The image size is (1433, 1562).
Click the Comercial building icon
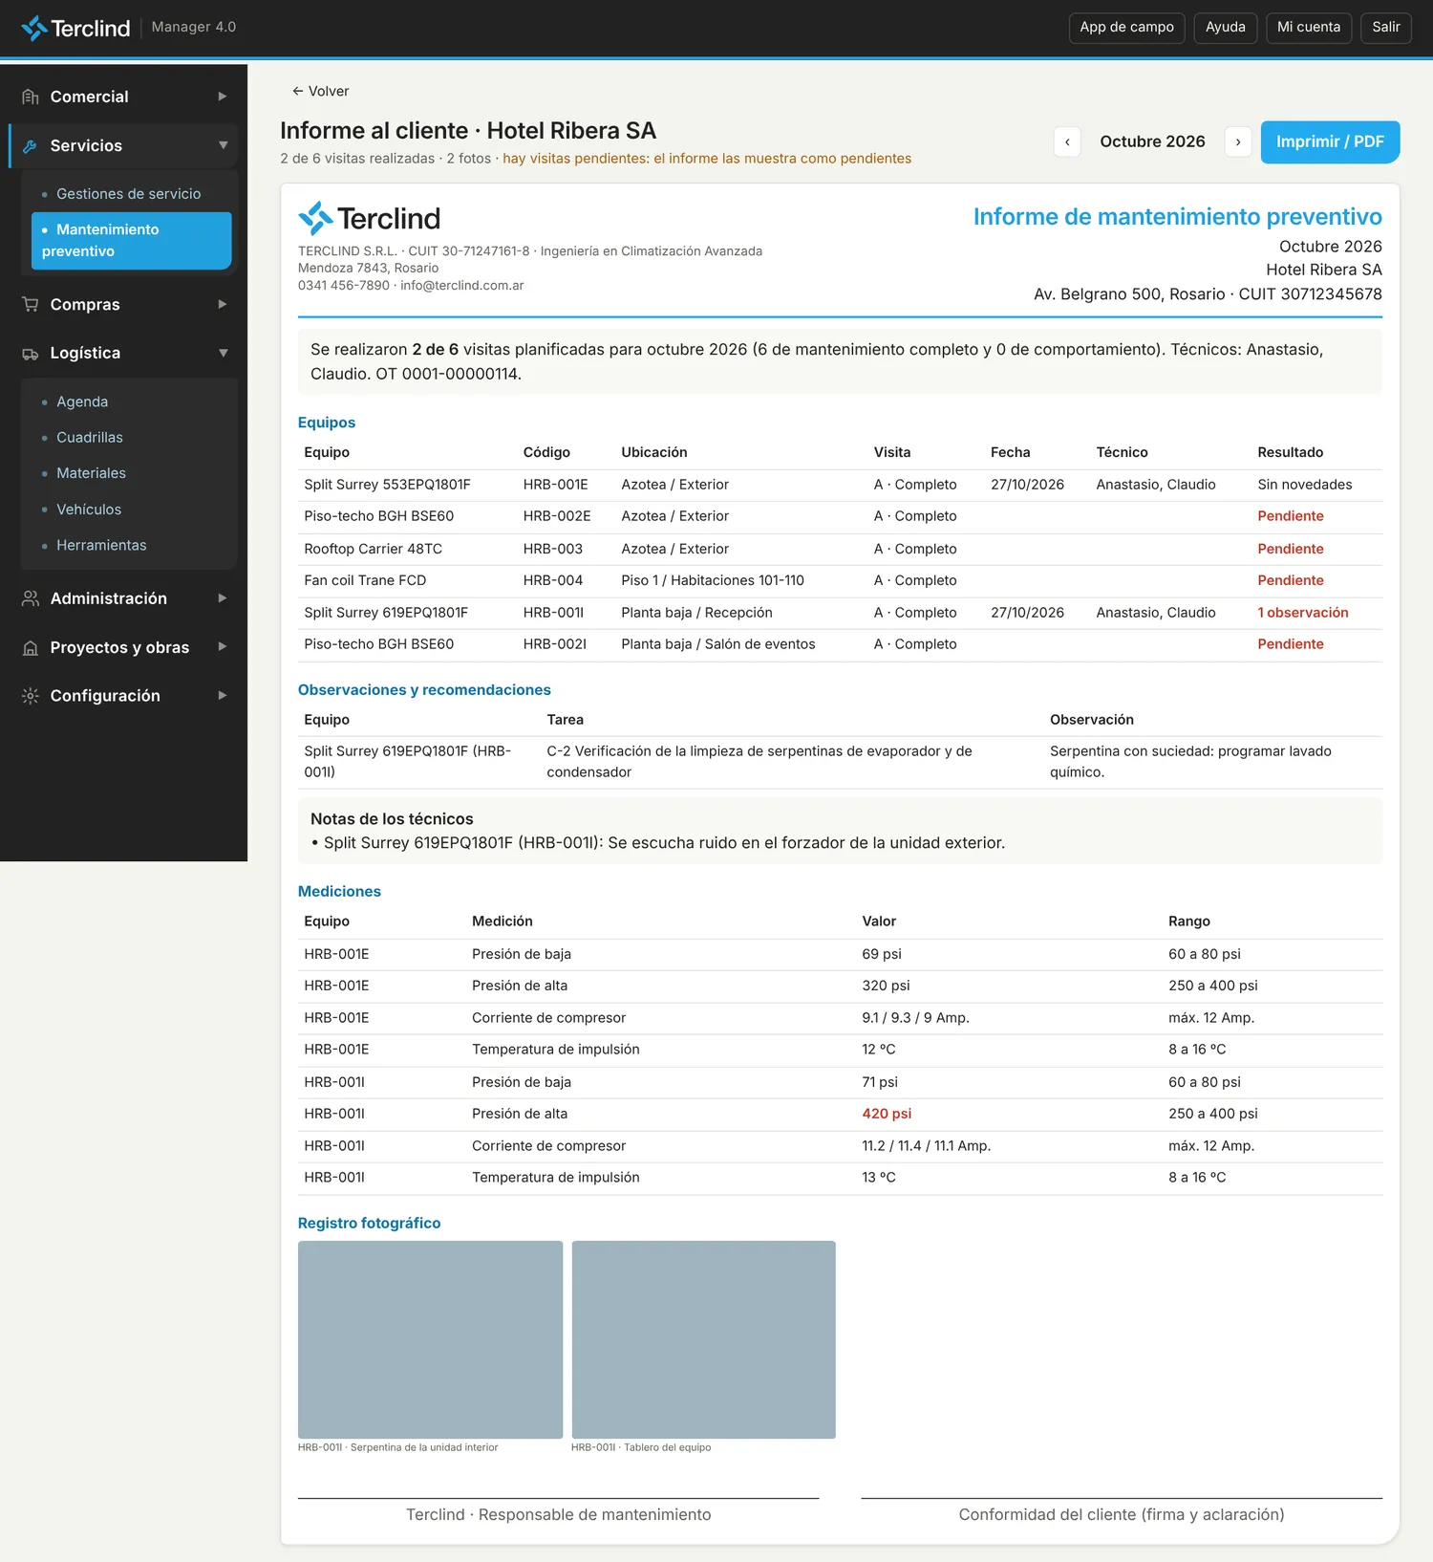coord(31,97)
